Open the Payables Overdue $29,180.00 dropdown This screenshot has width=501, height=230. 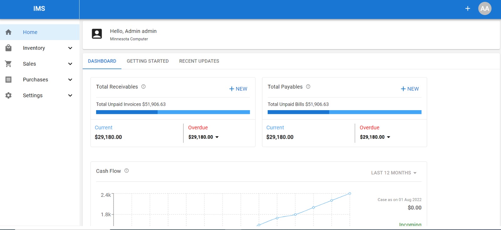375,137
